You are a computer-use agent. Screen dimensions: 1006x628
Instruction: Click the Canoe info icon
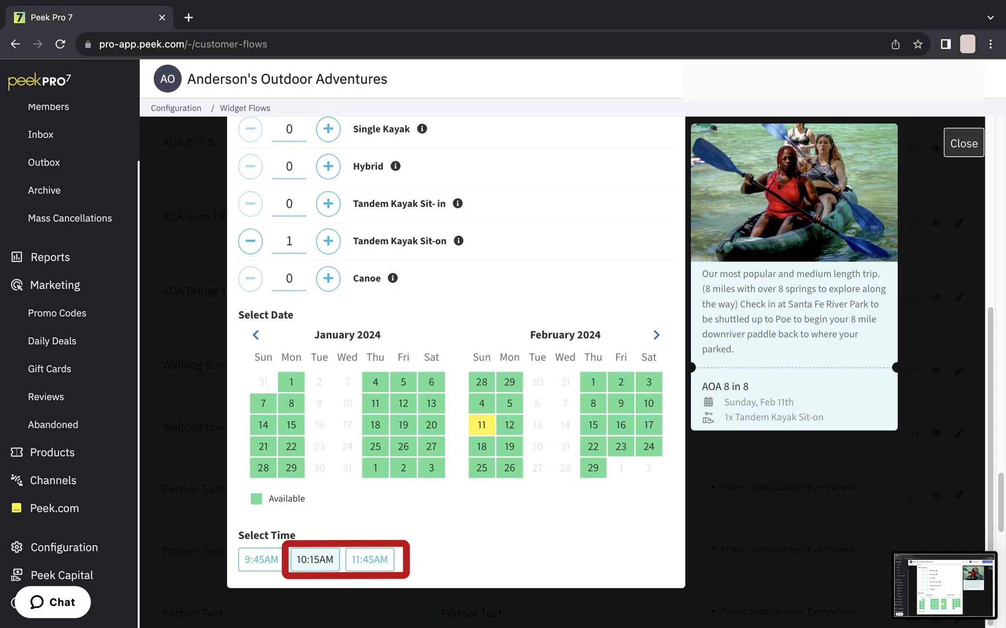(393, 278)
